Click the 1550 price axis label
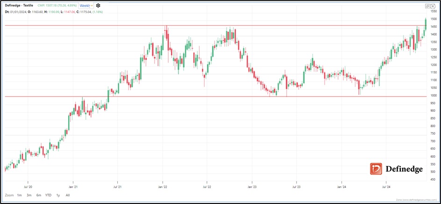441x204 pixels. pos(434,11)
